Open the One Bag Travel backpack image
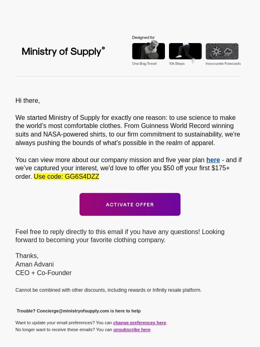 [148, 51]
